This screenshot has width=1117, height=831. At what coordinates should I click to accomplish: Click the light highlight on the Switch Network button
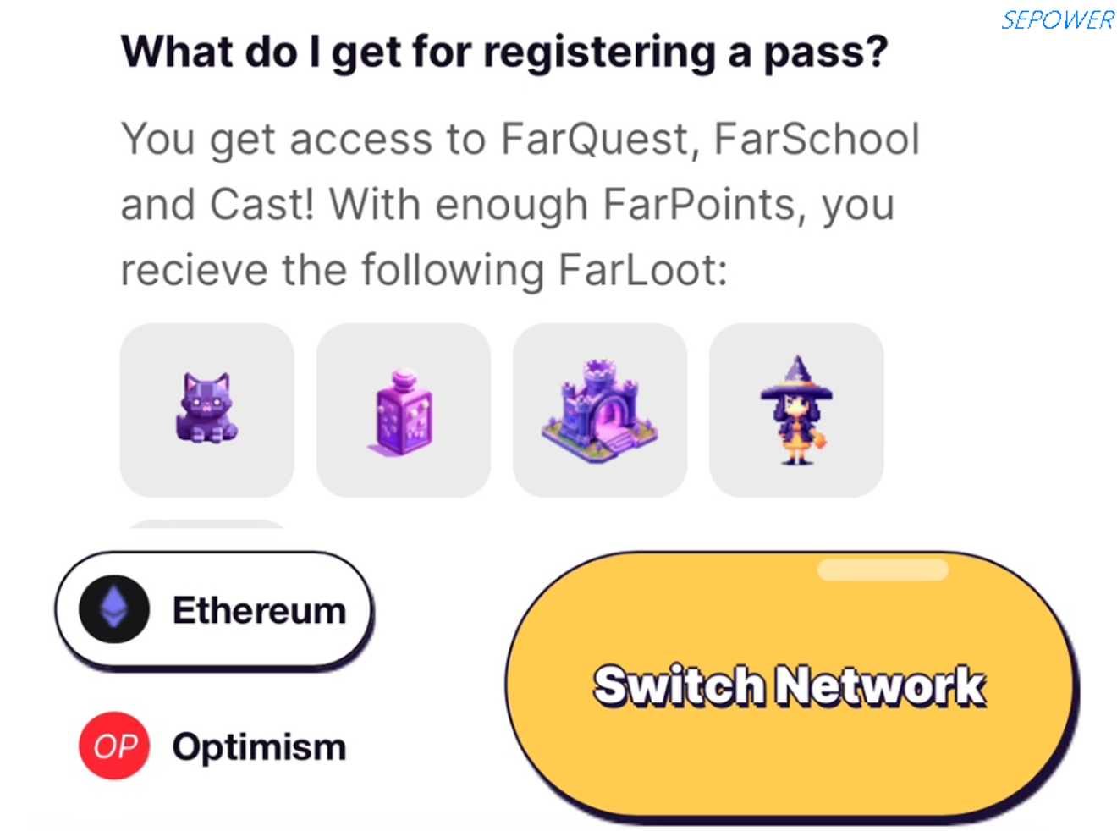[x=883, y=570]
